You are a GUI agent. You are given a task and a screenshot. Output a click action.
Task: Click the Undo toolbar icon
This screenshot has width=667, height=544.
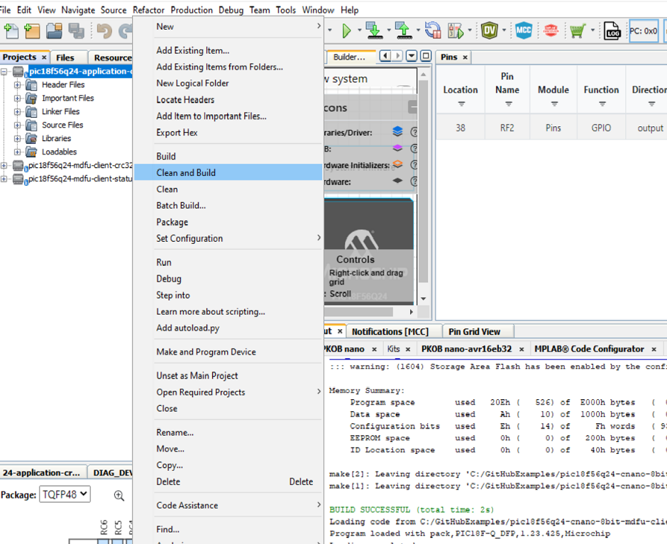point(104,30)
